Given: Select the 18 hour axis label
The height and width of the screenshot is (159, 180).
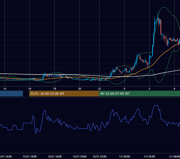Looking at the screenshot, I should click(x=55, y=89).
